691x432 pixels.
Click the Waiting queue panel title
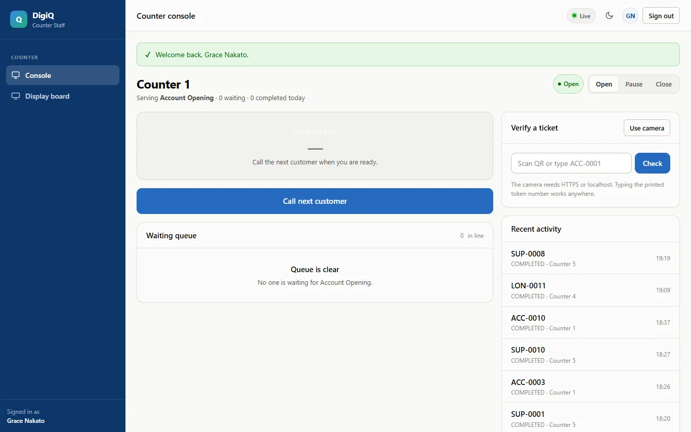[171, 236]
